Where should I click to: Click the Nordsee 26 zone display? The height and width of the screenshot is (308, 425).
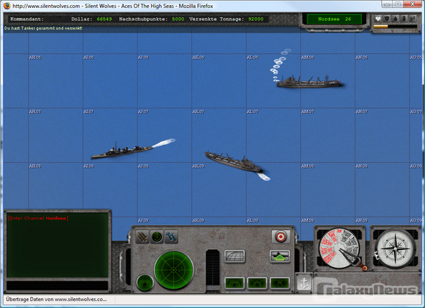pyautogui.click(x=333, y=19)
